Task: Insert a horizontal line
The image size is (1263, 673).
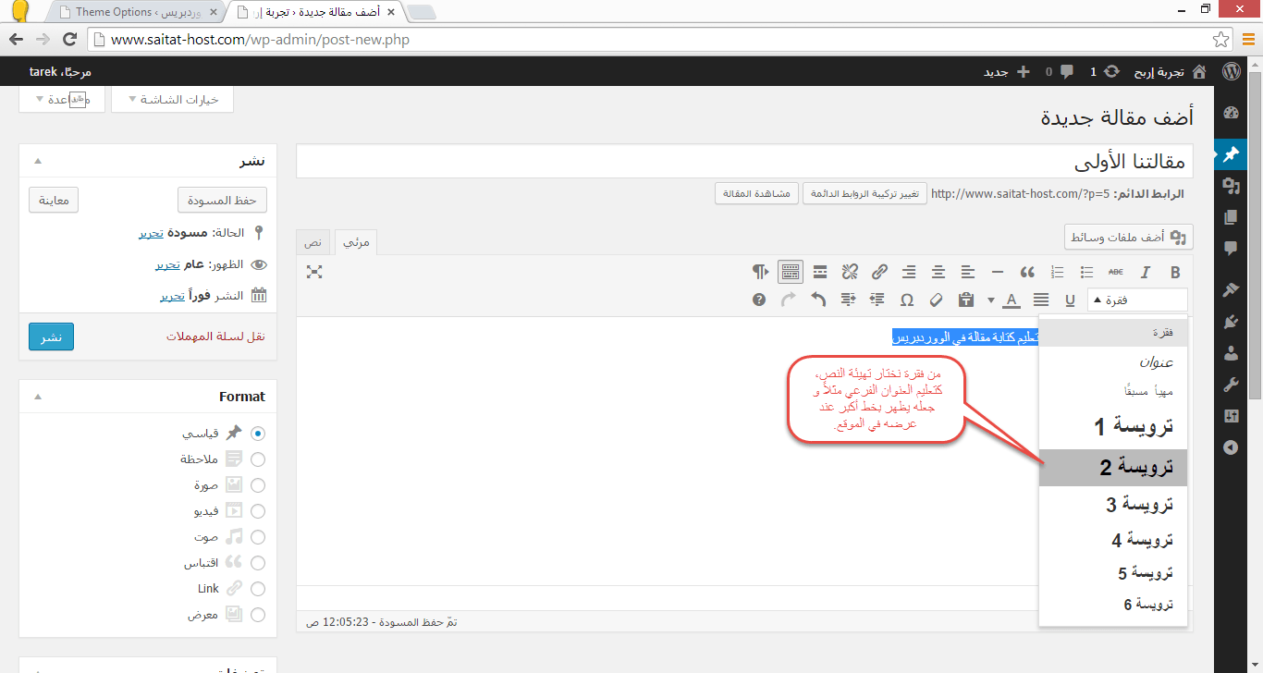Action: (998, 272)
